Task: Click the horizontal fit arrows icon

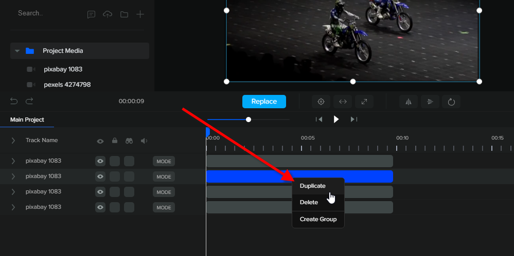Action: point(343,102)
